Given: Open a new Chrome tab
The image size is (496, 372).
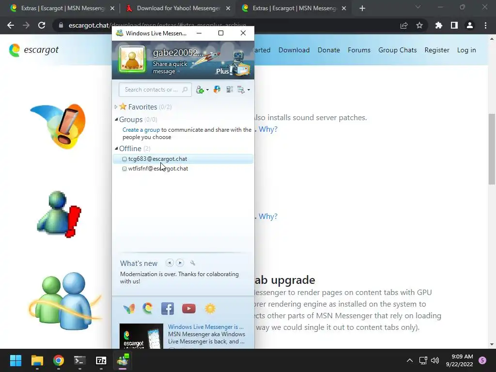Looking at the screenshot, I should point(362,9).
